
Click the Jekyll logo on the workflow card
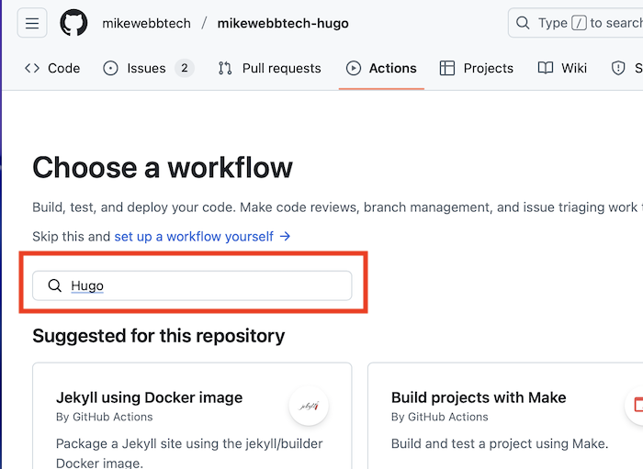tap(309, 405)
